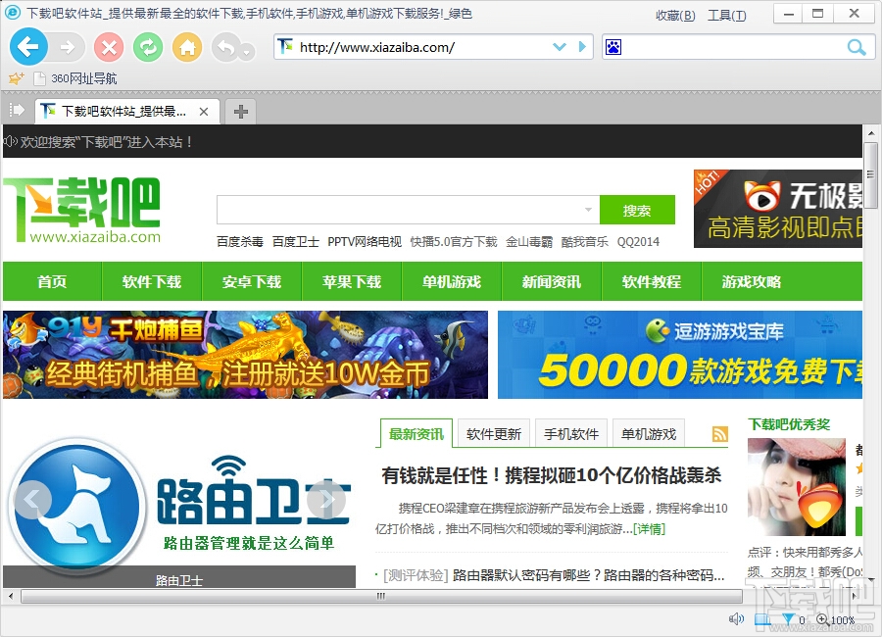The width and height of the screenshot is (882, 637).
Task: Go to the home page icon
Action: 187,47
